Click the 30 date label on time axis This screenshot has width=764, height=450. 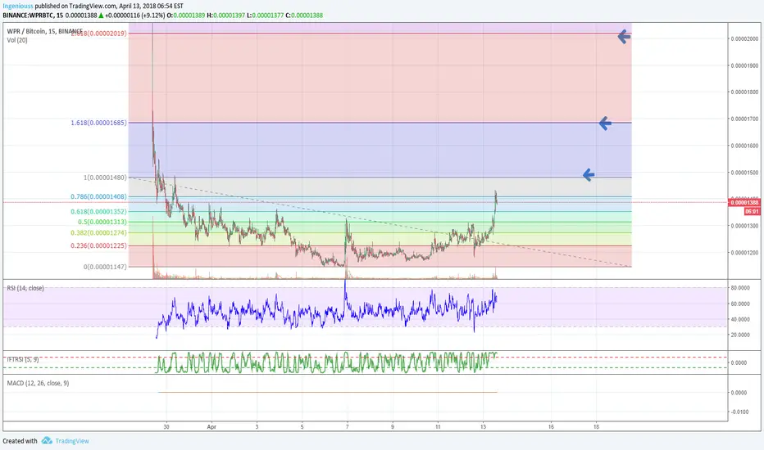pyautogui.click(x=166, y=426)
